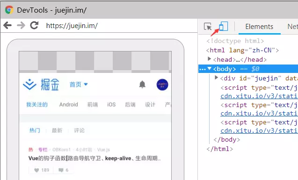Select the inspect element picker tool

pyautogui.click(x=208, y=27)
